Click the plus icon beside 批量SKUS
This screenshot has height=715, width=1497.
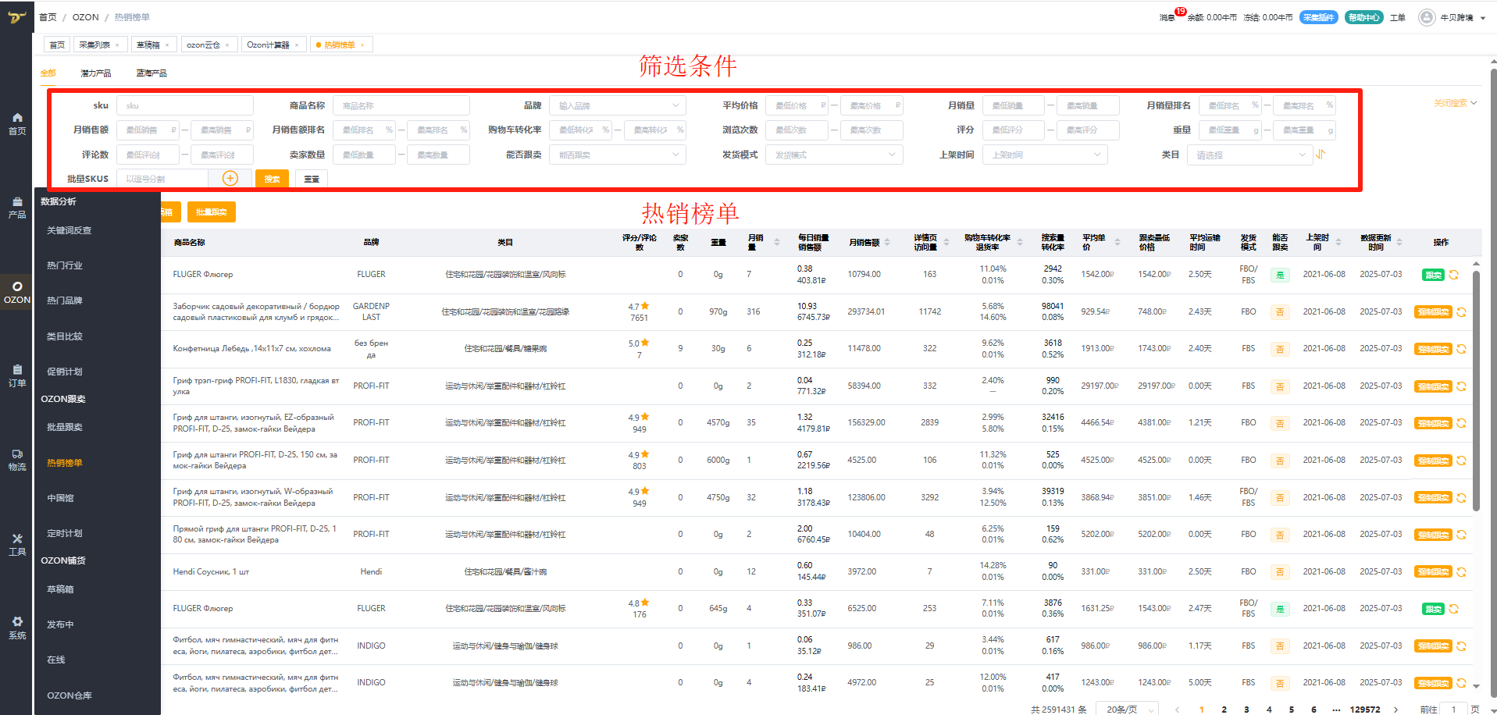(x=230, y=179)
